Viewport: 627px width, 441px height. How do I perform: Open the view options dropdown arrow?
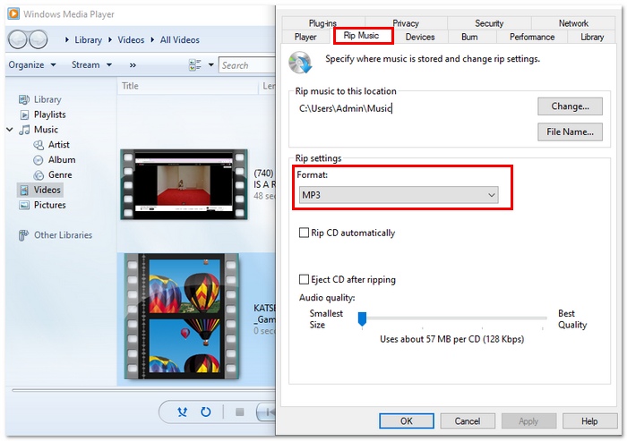point(210,65)
